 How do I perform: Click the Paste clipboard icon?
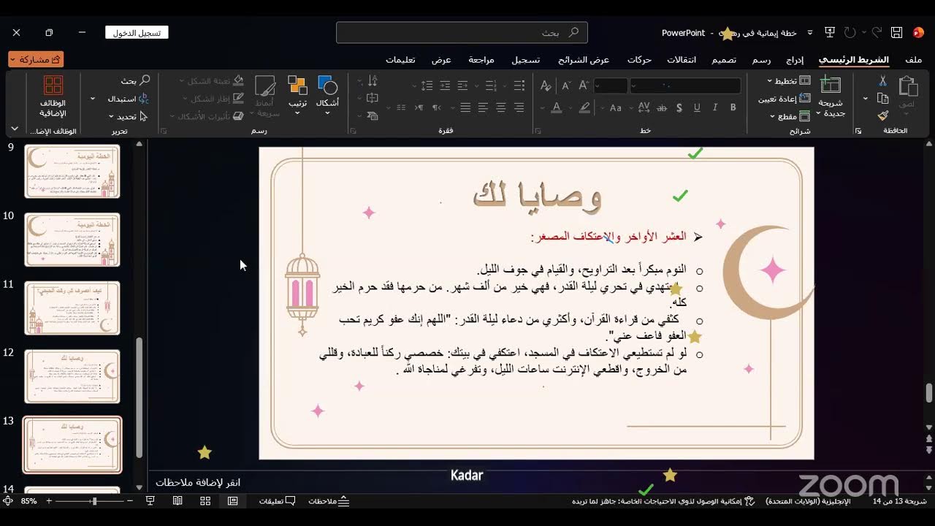point(908,88)
